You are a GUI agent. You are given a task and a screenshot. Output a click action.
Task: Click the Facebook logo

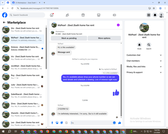point(5,15)
